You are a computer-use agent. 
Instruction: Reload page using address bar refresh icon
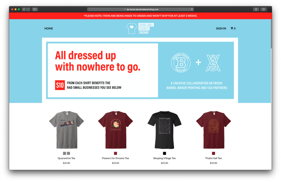point(192,9)
